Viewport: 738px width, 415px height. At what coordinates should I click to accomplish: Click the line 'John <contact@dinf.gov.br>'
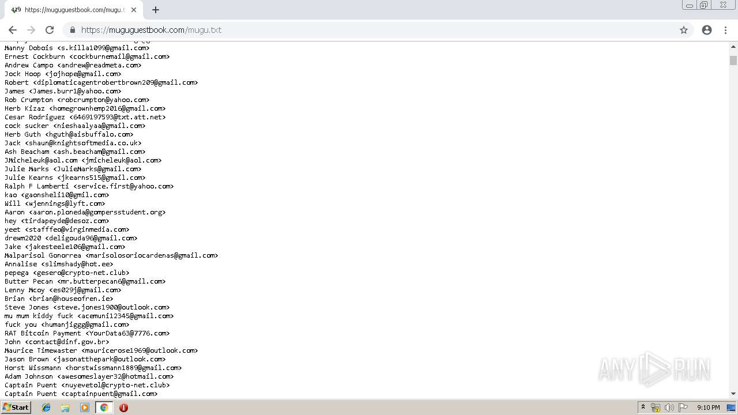pos(57,342)
